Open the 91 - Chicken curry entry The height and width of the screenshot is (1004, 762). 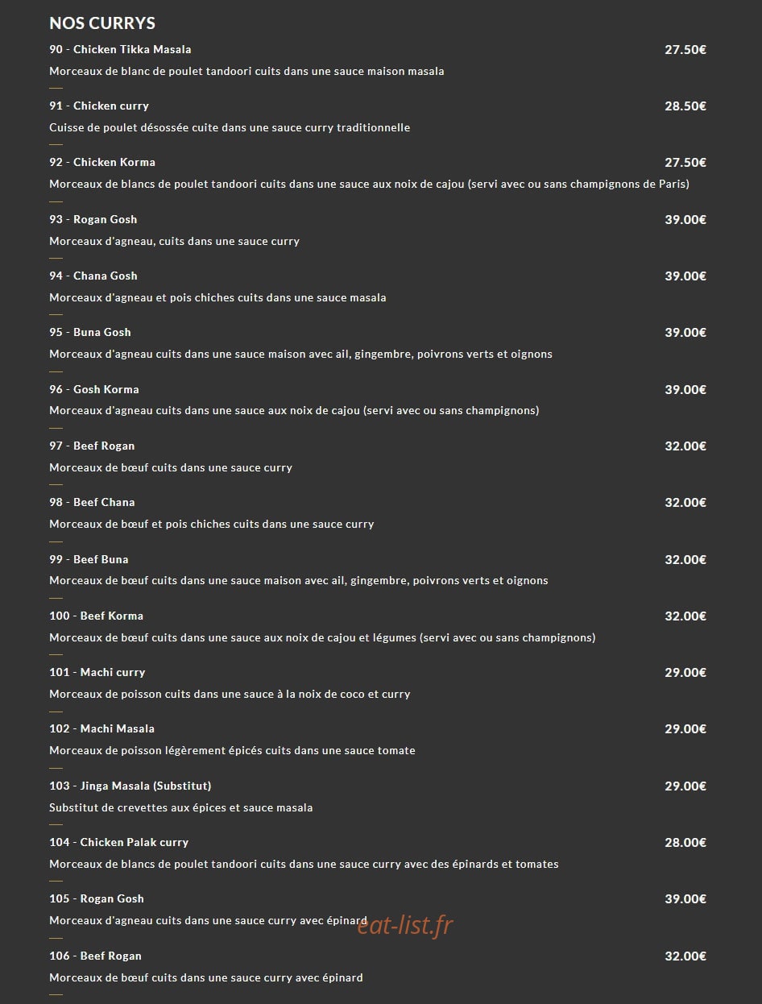(99, 106)
